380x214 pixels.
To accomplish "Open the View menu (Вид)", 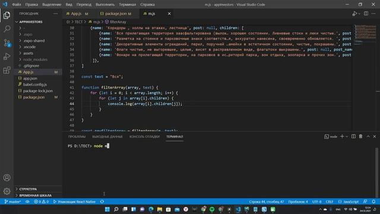I will (69, 4).
